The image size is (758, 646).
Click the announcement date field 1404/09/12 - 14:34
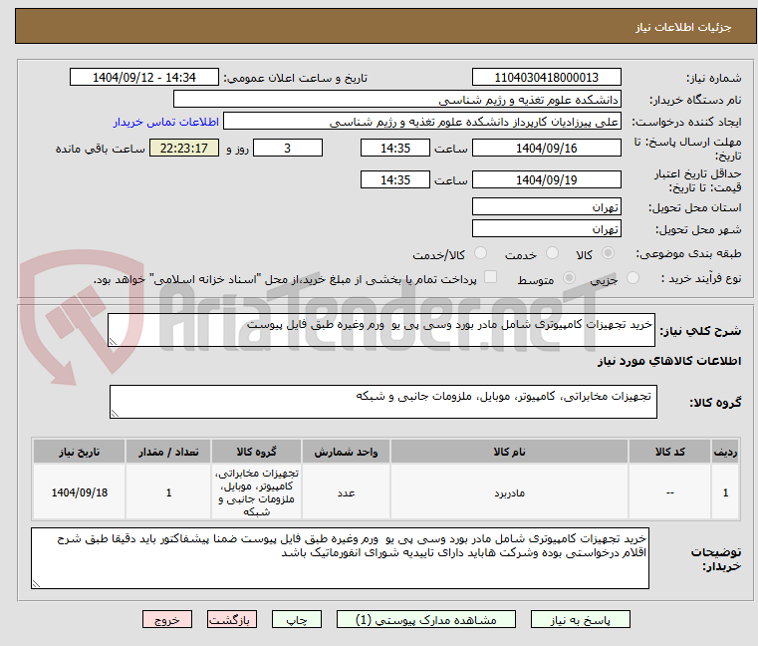(x=144, y=78)
